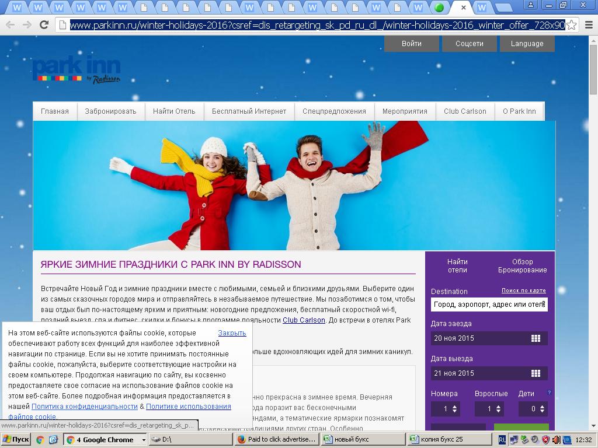Open the Chrome hamburger menu
The width and height of the screenshot is (598, 448).
[x=589, y=25]
